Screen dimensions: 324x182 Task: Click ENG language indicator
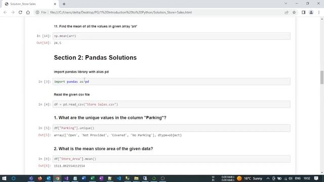click(x=298, y=178)
